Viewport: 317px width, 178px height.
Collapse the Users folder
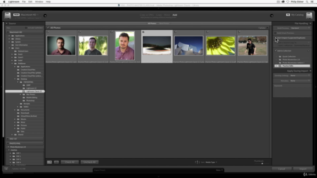tap(9, 48)
